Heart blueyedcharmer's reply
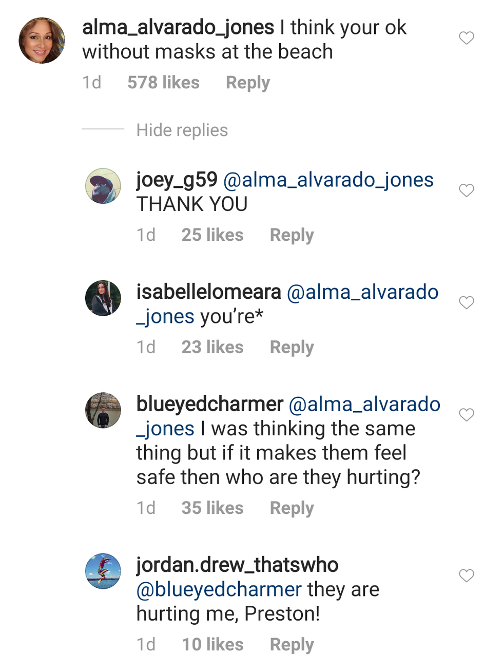The width and height of the screenshot is (503, 672). point(466,415)
